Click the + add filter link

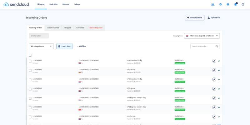pyautogui.click(x=82, y=46)
